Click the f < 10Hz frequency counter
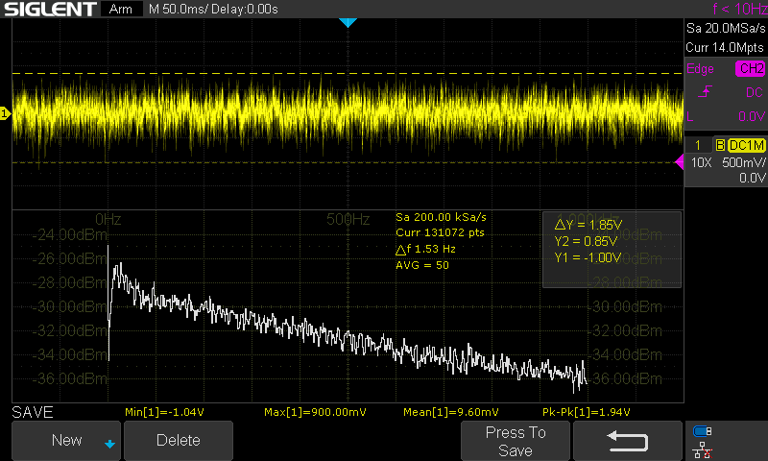Viewport: 768px width, 461px height. pos(739,9)
